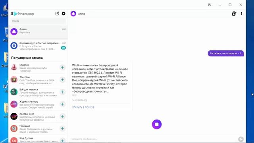Click the send message arrow icon
254x143 pixels.
tap(241, 139)
